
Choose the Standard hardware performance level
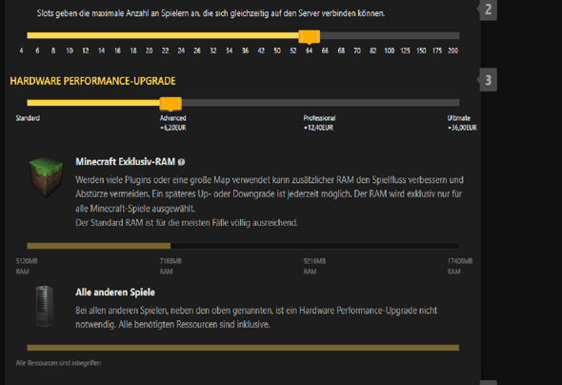click(28, 118)
